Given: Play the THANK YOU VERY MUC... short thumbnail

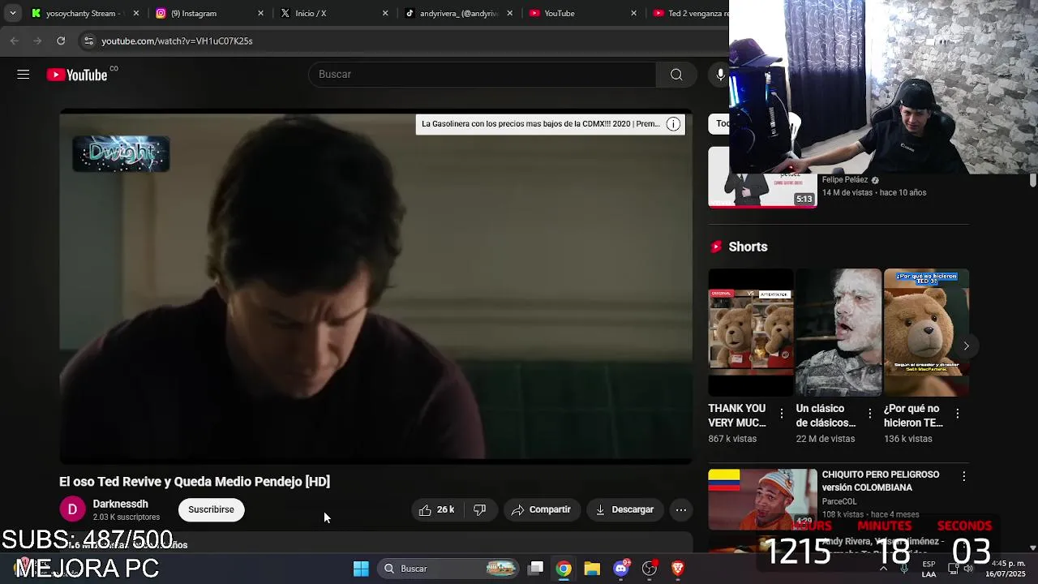Looking at the screenshot, I should pyautogui.click(x=751, y=333).
